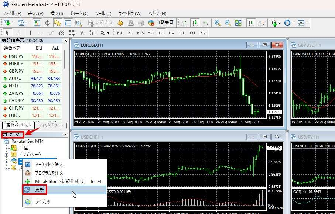Open the ツール (T) menu

coord(103,13)
